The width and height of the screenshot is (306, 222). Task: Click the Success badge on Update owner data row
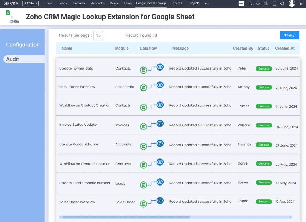coord(264,68)
